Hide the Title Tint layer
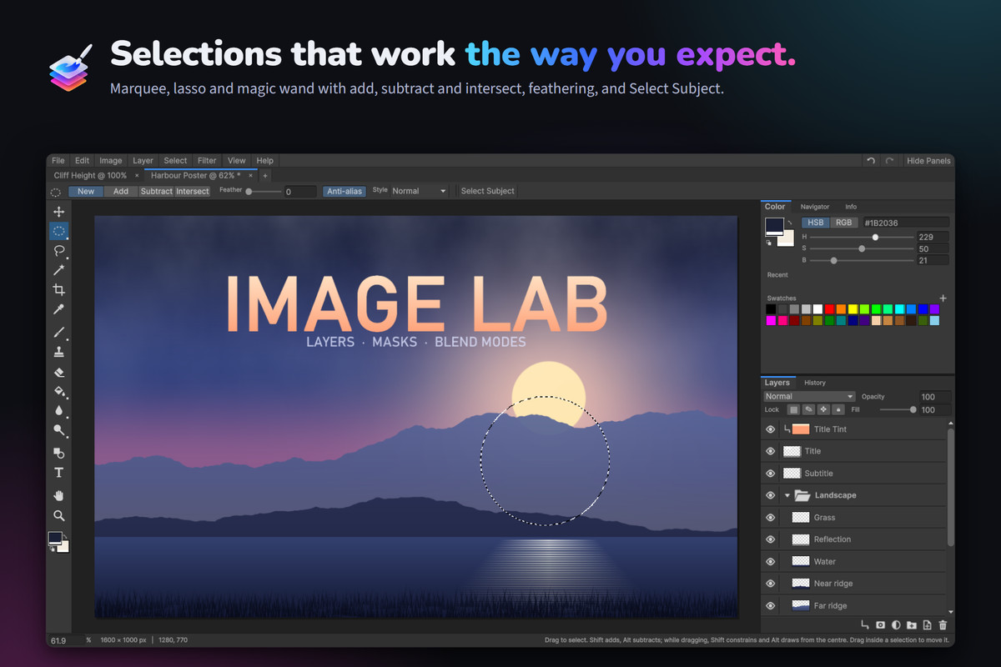 tap(771, 429)
